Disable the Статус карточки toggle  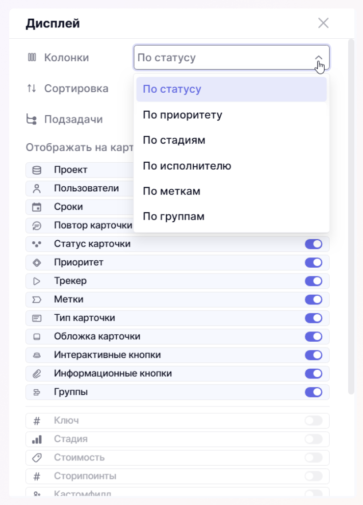point(313,244)
